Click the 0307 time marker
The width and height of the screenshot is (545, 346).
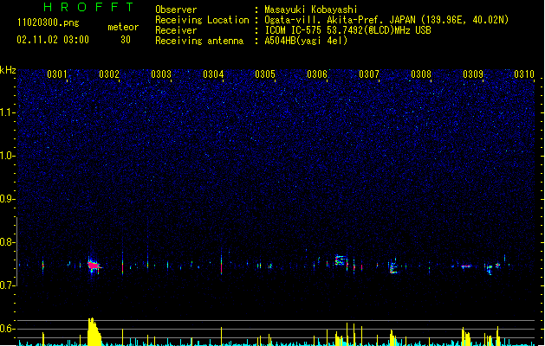[x=369, y=74]
